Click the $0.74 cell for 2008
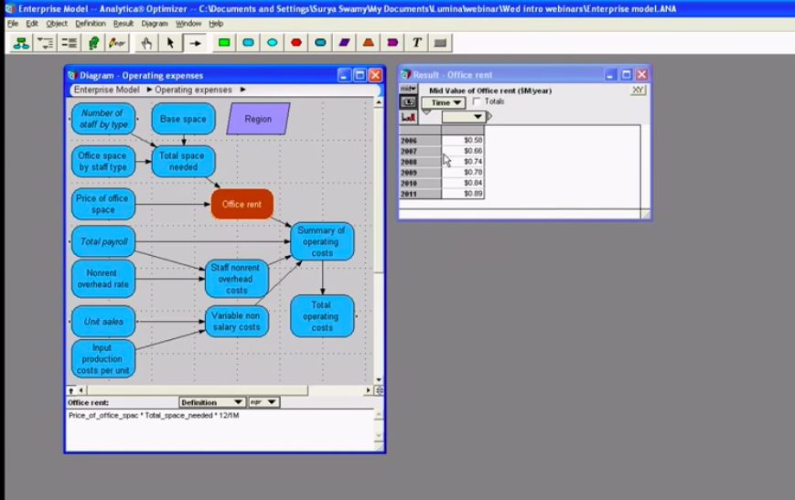 coord(463,162)
